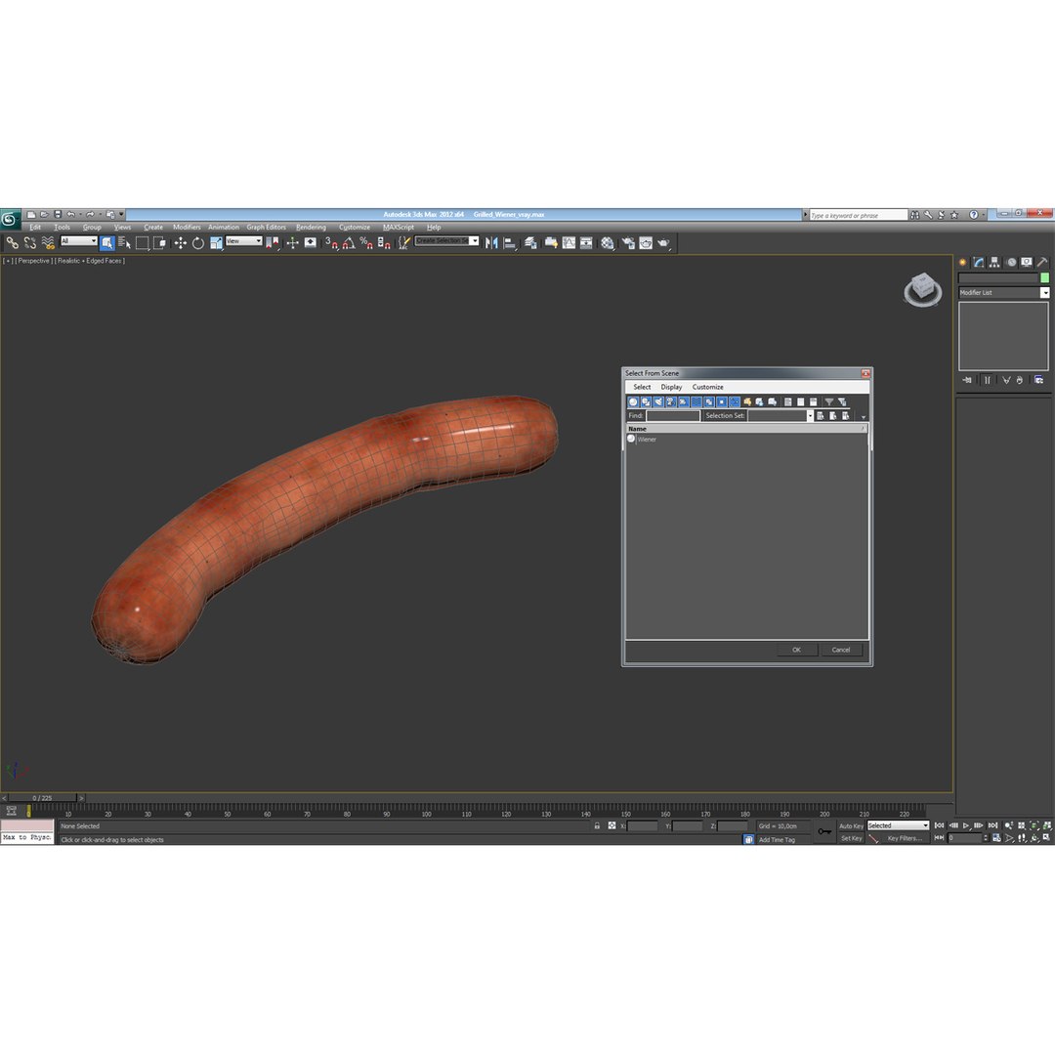Image resolution: width=1055 pixels, height=1055 pixels.
Task: Click the Set Key button
Action: [x=851, y=838]
